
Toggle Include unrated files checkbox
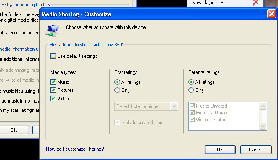[117, 123]
